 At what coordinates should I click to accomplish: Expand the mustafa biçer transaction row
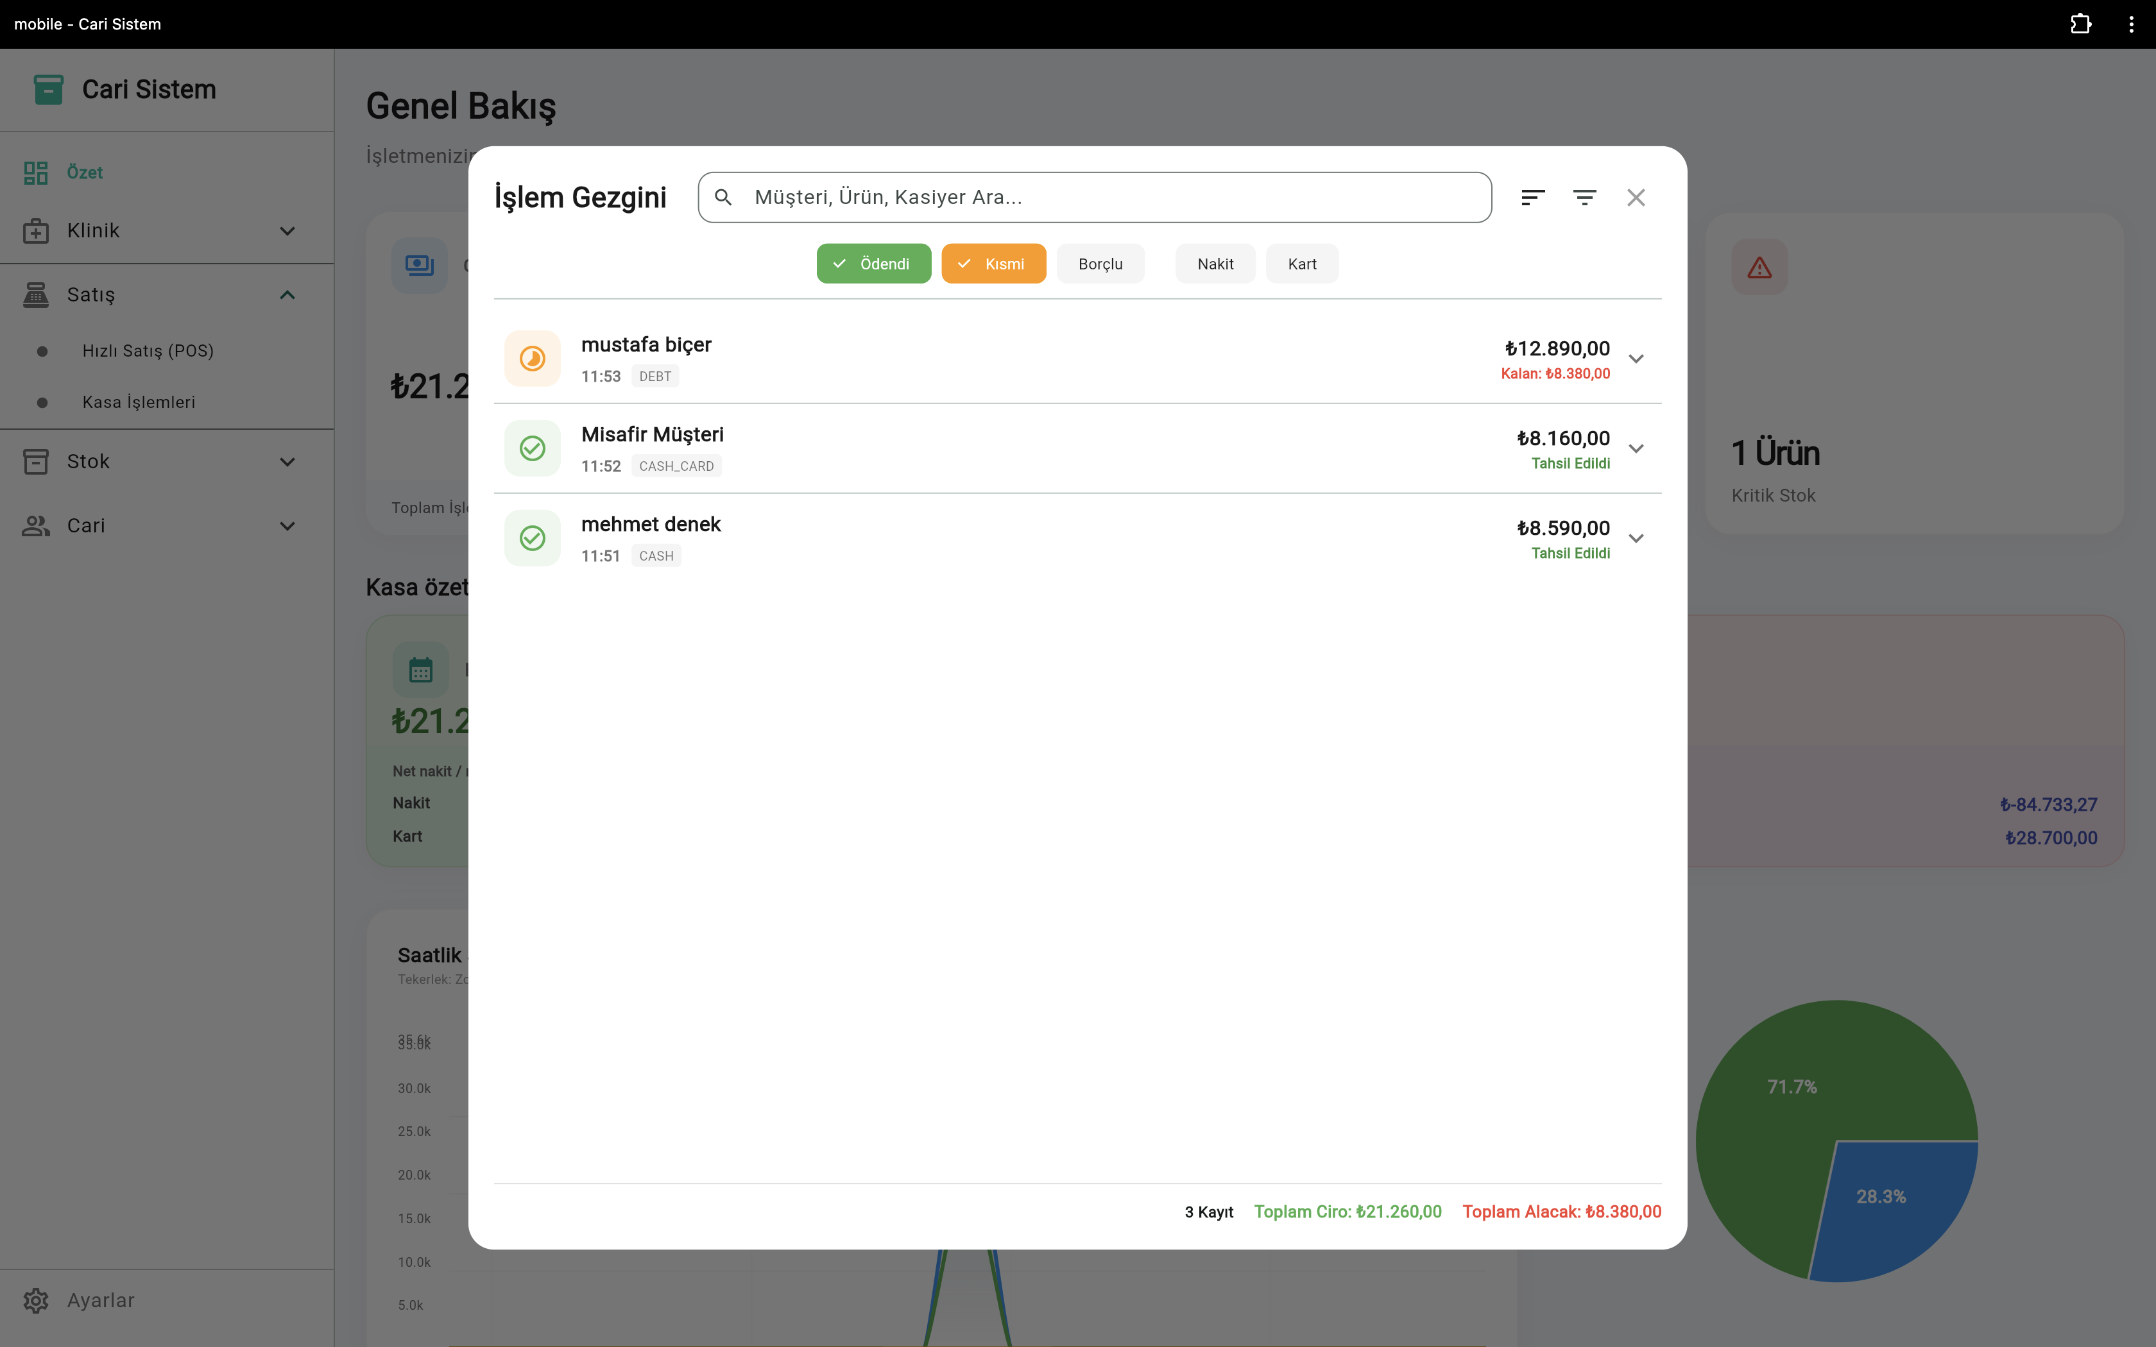(1636, 359)
